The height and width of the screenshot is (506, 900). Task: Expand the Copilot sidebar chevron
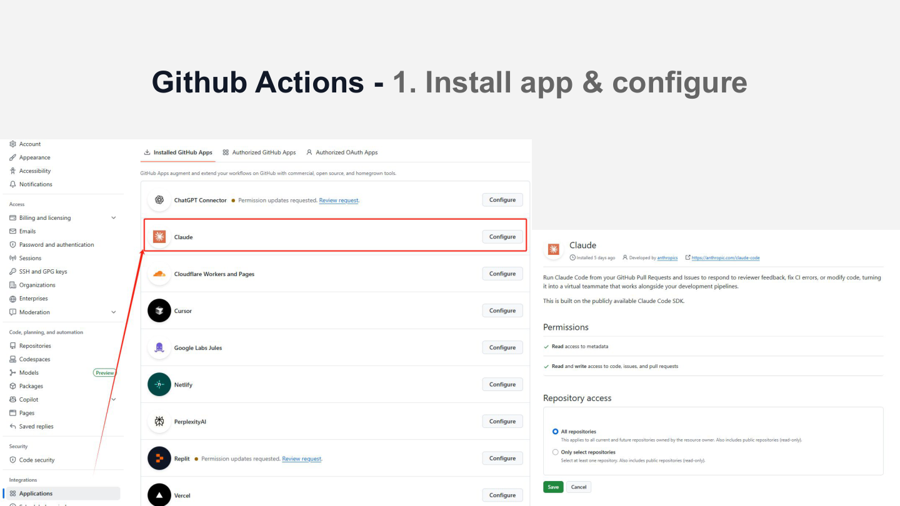113,399
